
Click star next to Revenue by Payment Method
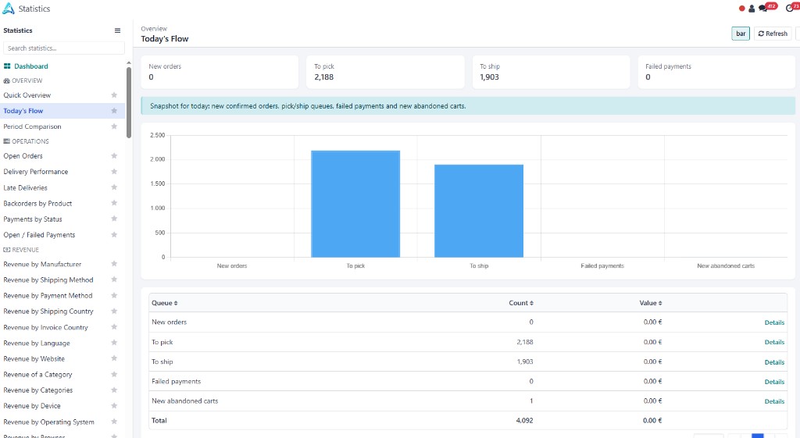coord(114,295)
